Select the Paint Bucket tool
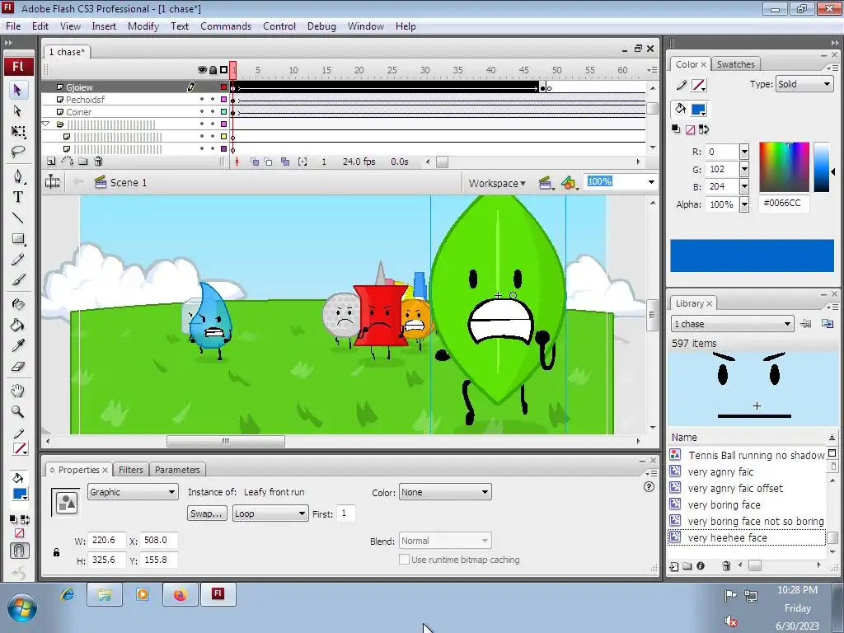Screen dimensions: 844x633 pos(18,325)
